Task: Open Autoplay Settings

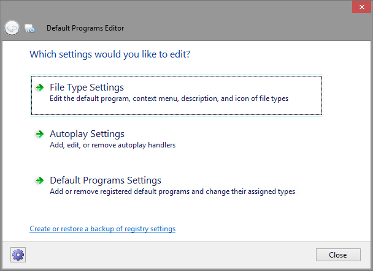Action: 87,134
